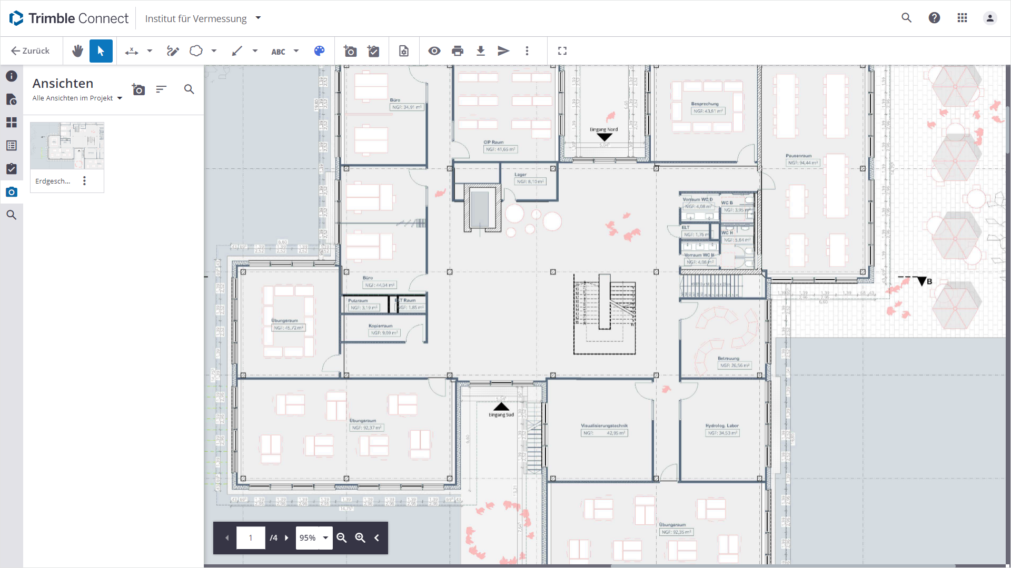Open the Erdgeschoss view thumbnail
The height and width of the screenshot is (568, 1011).
click(67, 146)
